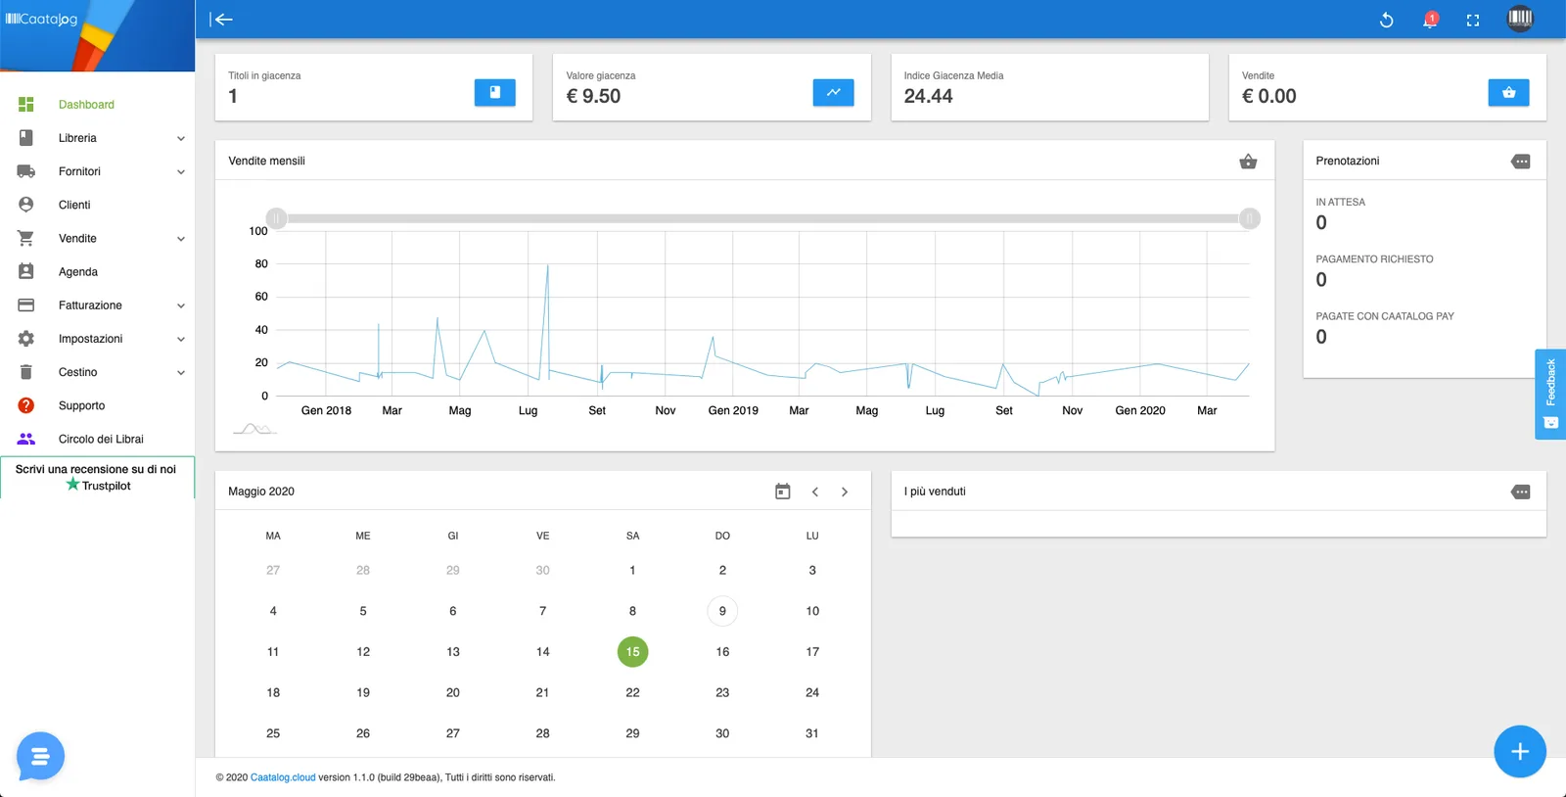Expand the Libreria menu
Image resolution: width=1566 pixels, height=797 pixels.
coord(97,138)
